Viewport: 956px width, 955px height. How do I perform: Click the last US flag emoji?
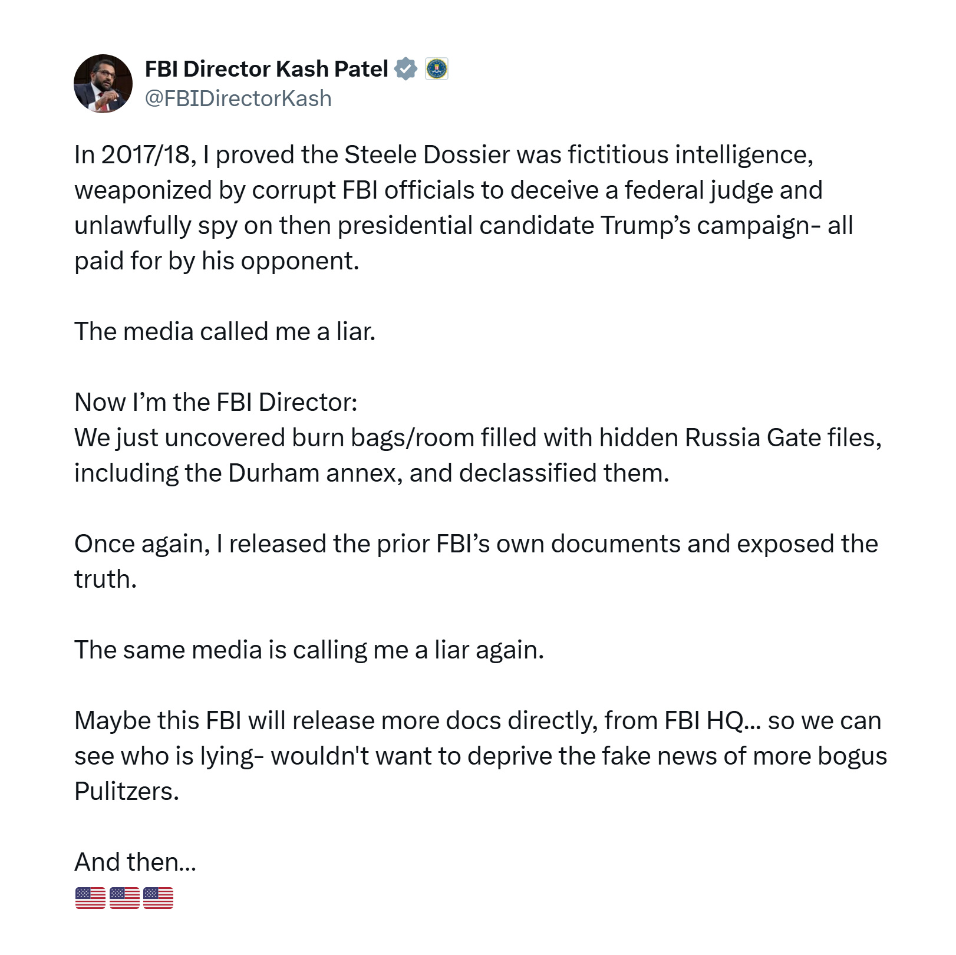click(x=159, y=898)
